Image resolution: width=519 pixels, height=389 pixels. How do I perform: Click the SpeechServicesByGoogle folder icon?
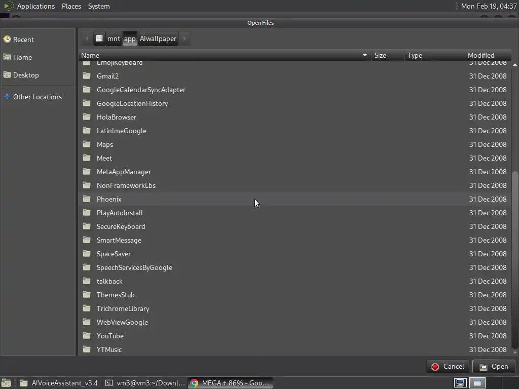tap(87, 267)
